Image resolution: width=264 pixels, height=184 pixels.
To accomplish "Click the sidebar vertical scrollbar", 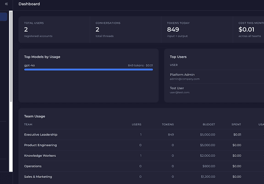I will (x=11, y=57).
